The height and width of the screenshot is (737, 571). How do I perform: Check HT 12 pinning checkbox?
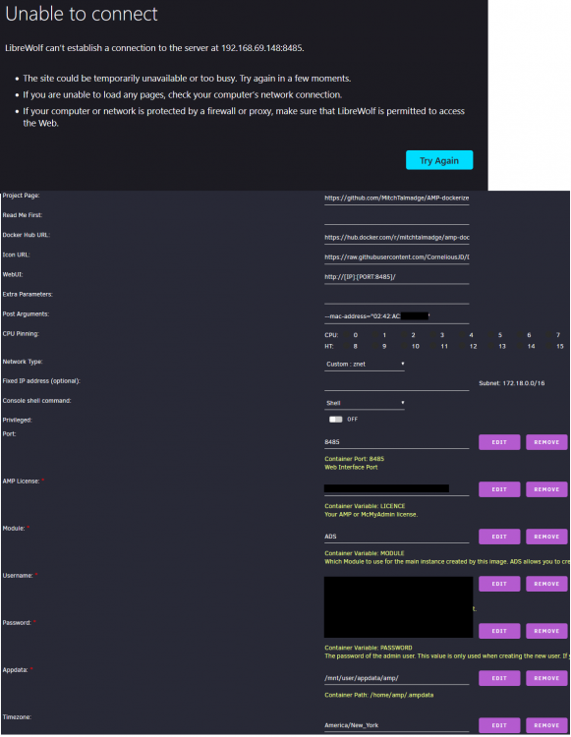point(463,347)
